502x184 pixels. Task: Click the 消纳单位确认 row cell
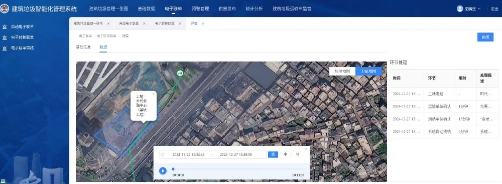pos(439,119)
